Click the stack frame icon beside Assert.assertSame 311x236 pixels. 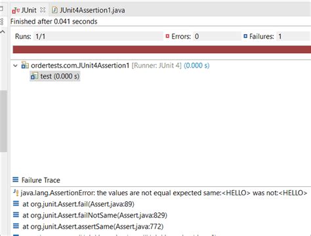[16, 226]
